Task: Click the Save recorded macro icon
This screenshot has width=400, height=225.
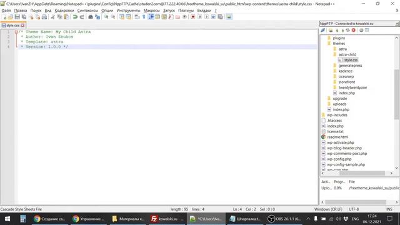Action: point(220,17)
